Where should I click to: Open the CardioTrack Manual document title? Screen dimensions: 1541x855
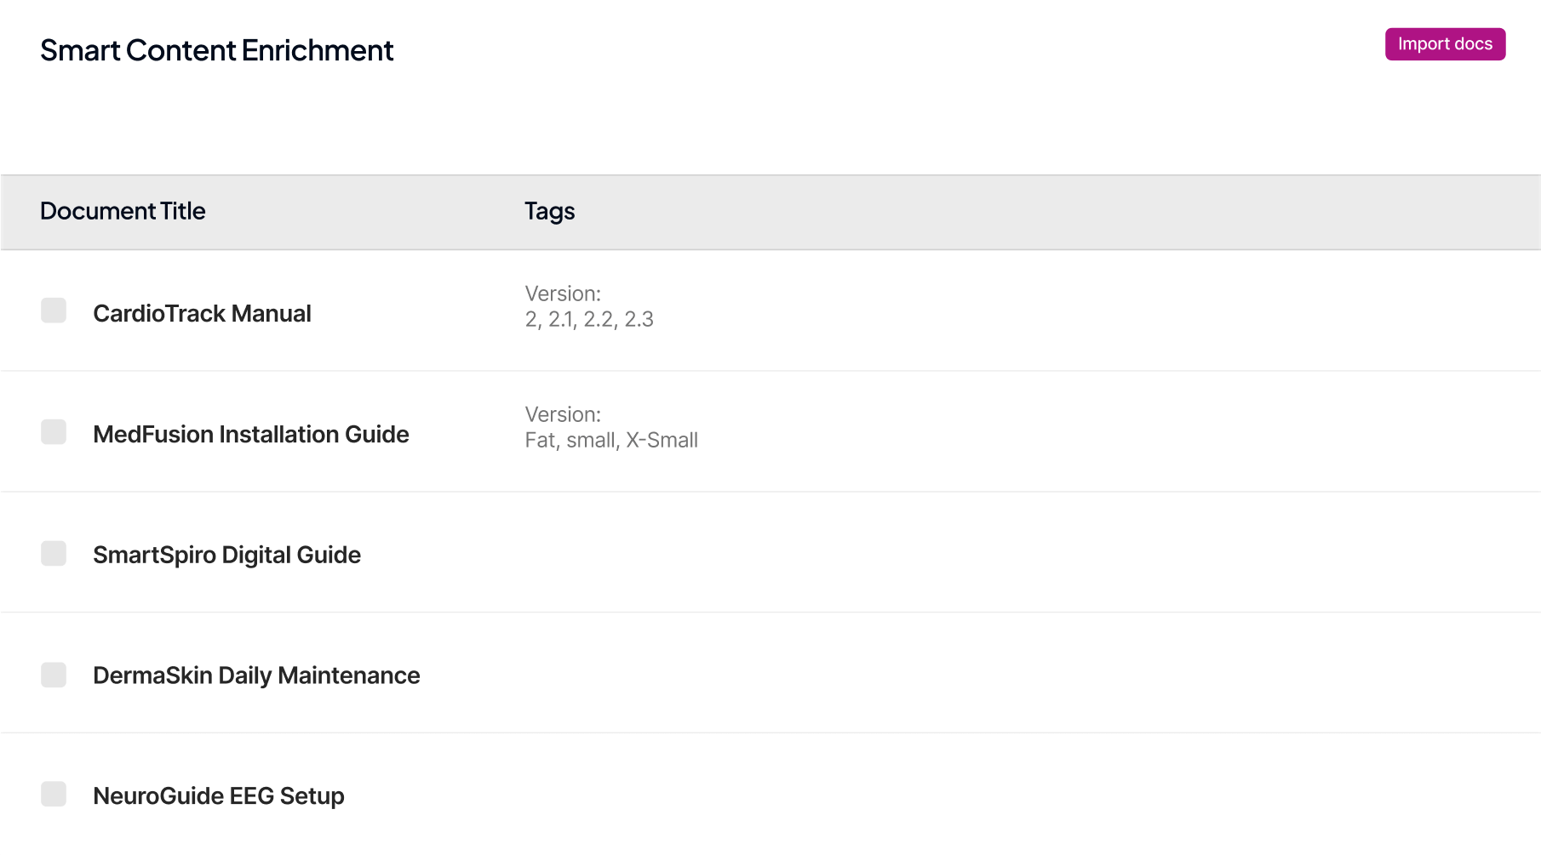tap(202, 314)
